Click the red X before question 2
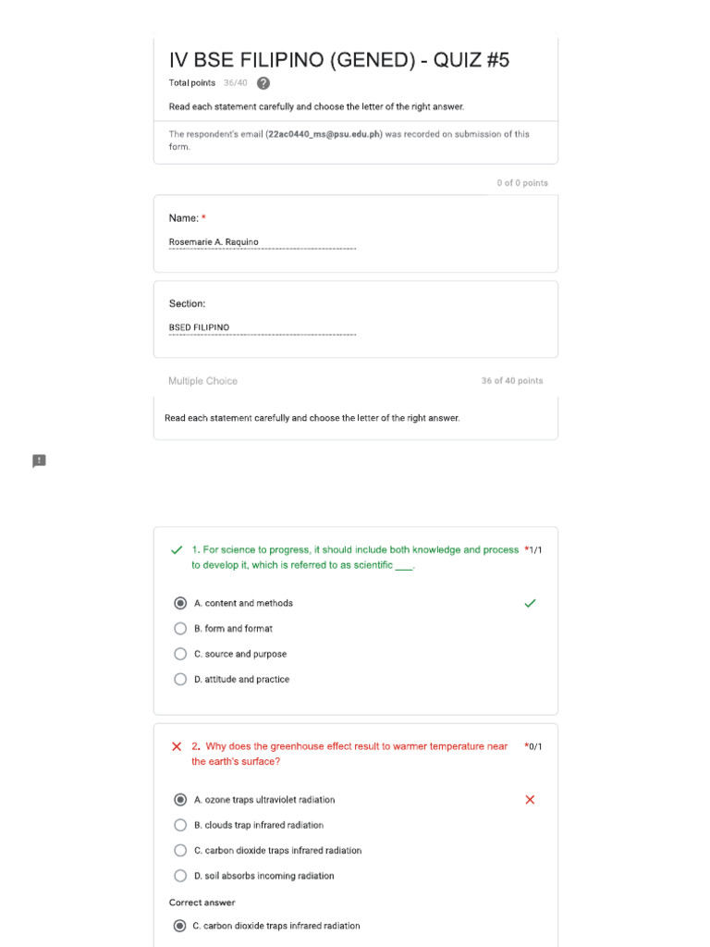710x947 pixels. 177,746
